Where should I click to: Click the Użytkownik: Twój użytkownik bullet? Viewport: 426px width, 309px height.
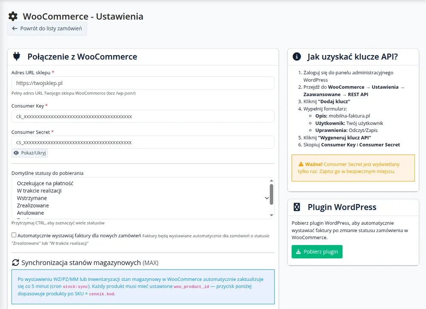(x=349, y=123)
